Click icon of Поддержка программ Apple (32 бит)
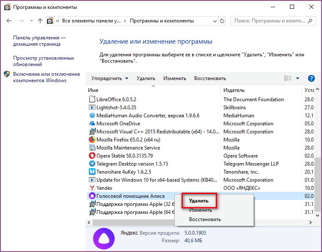322x252 pixels. (92, 204)
